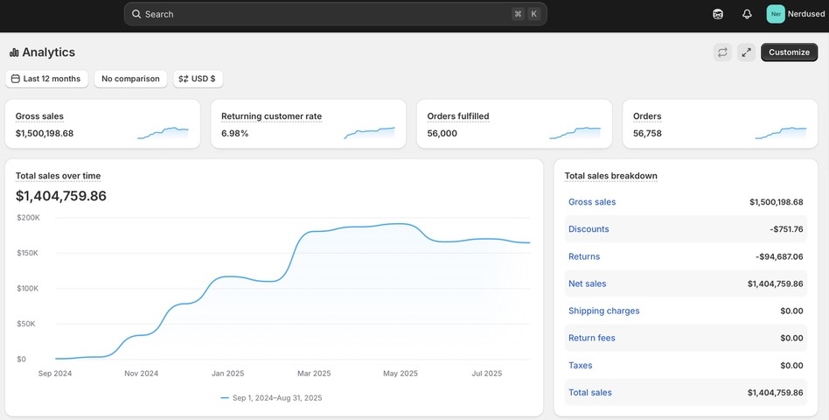829x420 pixels.
Task: Click the Mar 2025 axis label
Action: (314, 374)
